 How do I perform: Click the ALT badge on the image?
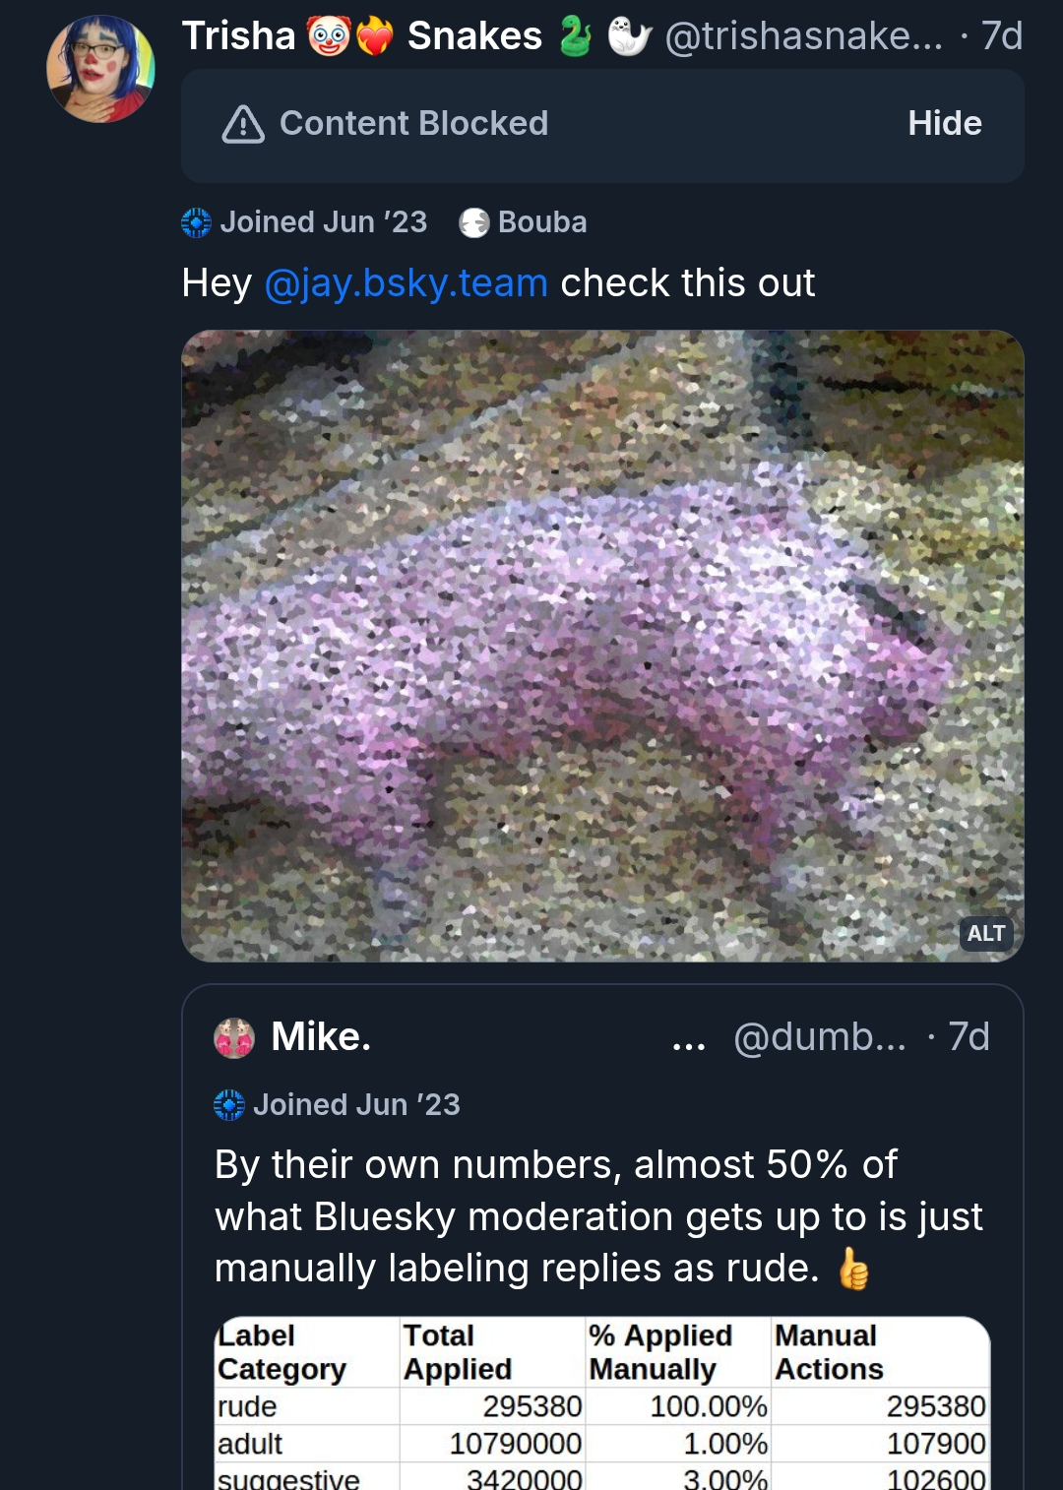click(x=985, y=933)
